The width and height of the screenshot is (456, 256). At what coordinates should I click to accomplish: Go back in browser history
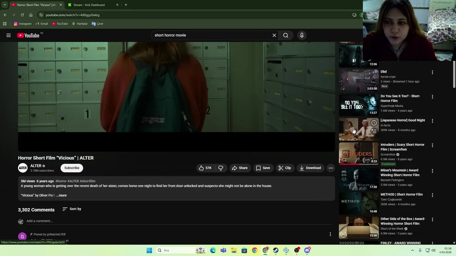pos(5,15)
